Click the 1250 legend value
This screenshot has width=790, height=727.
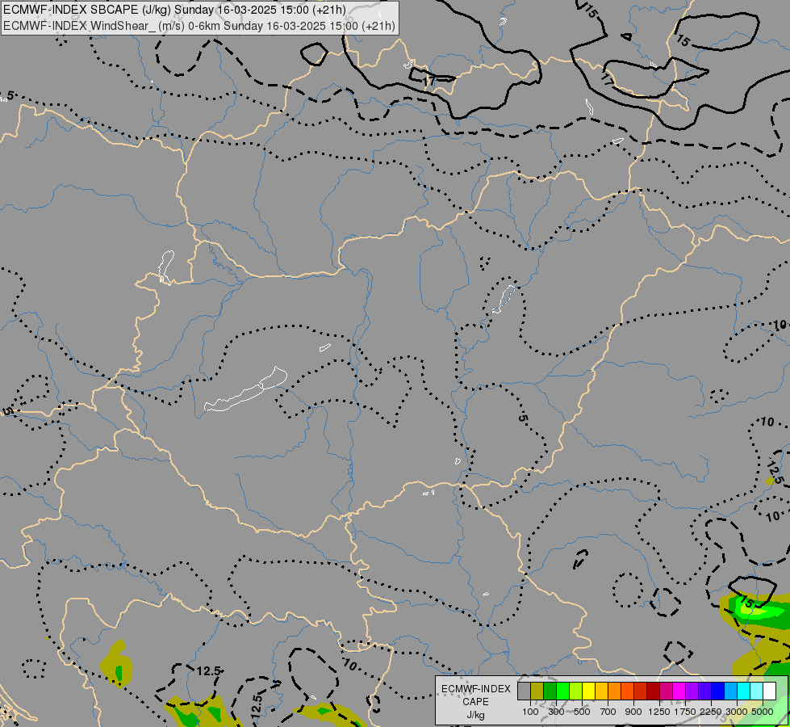659,712
